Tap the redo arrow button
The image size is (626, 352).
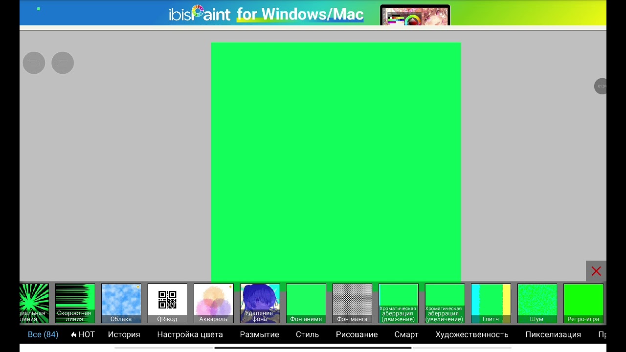63,63
